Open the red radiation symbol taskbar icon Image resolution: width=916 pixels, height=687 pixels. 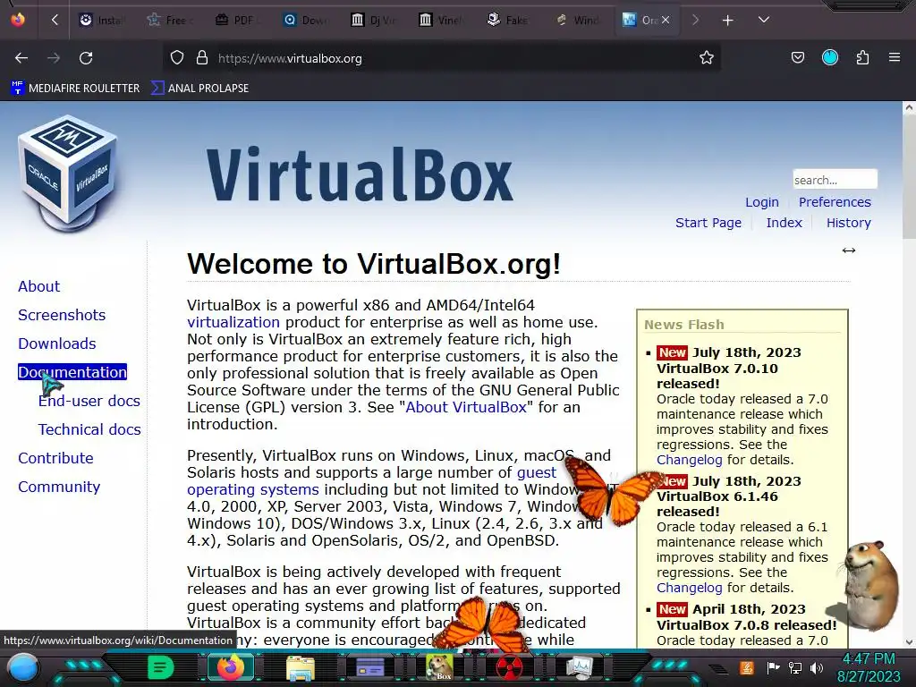click(x=509, y=667)
